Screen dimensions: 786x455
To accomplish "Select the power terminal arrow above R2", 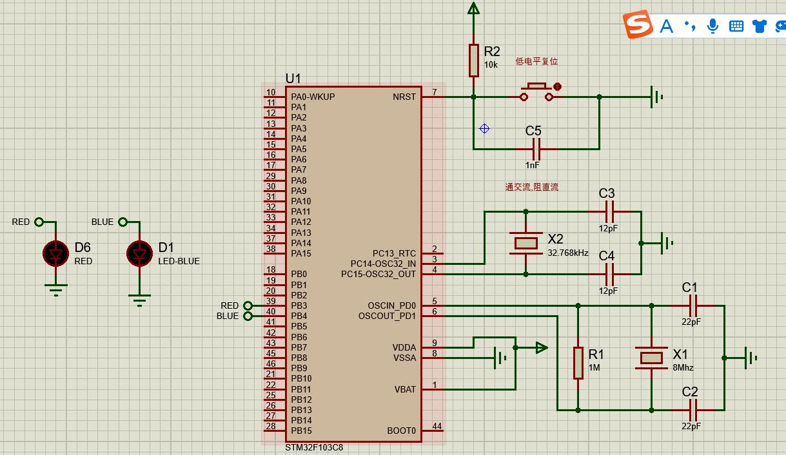I will pyautogui.click(x=474, y=8).
